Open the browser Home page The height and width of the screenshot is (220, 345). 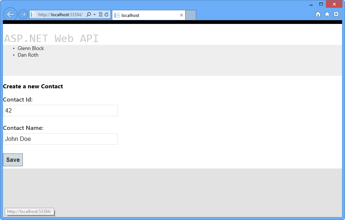(318, 14)
